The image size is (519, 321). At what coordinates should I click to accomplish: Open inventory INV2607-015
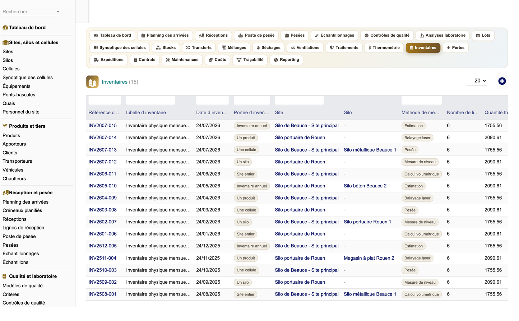(x=103, y=126)
